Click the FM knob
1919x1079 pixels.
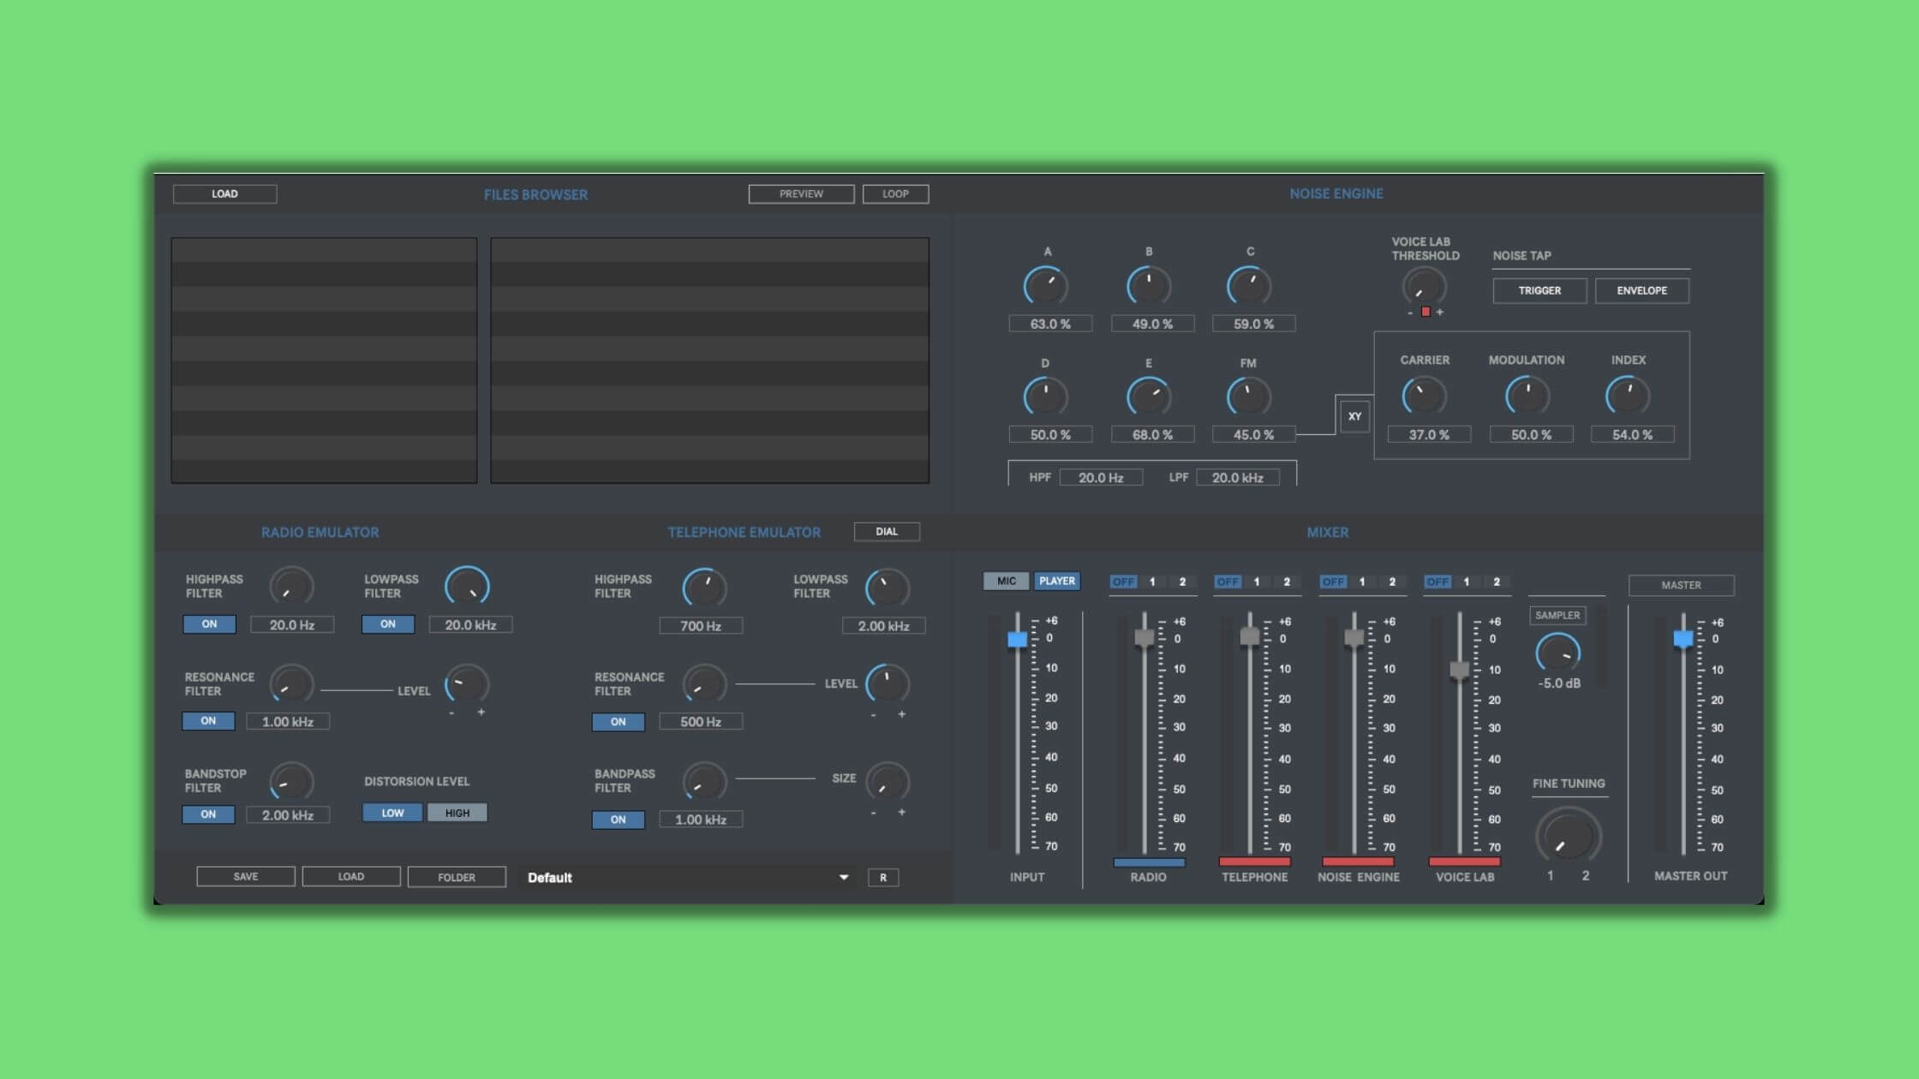pos(1249,396)
